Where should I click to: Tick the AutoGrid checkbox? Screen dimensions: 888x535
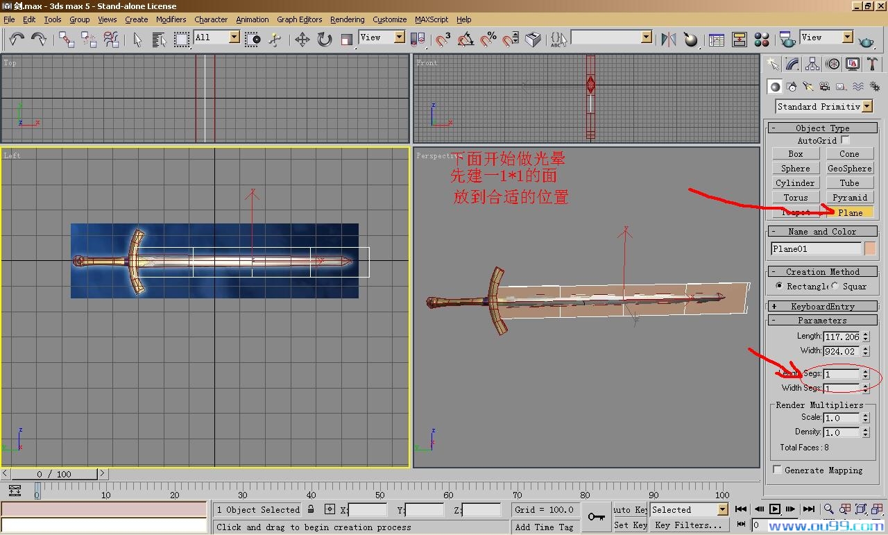pyautogui.click(x=845, y=140)
